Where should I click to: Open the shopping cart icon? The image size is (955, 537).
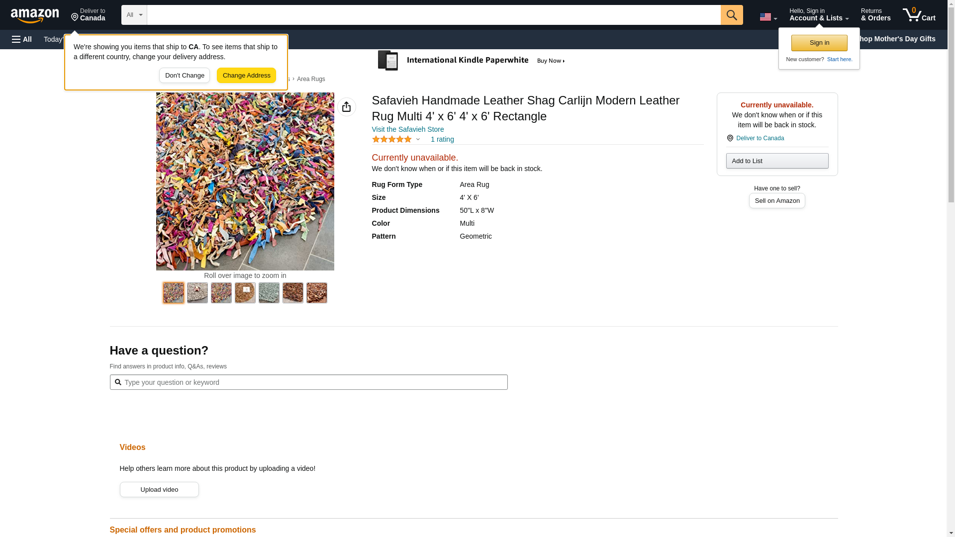click(x=919, y=15)
